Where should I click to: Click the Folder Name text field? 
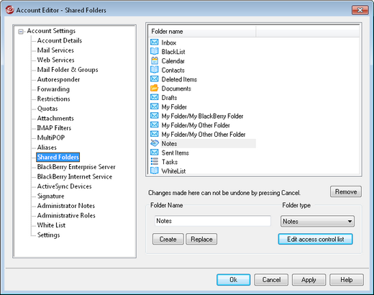tap(213, 221)
